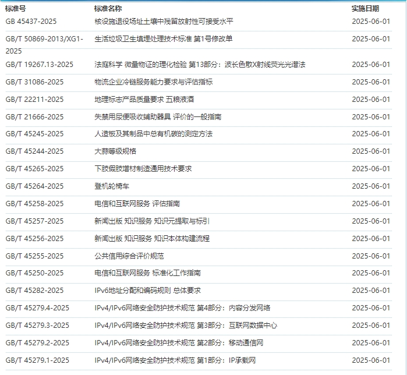
Task: Click date in GB/T 45279.1-2025 row
Action: click(371, 360)
